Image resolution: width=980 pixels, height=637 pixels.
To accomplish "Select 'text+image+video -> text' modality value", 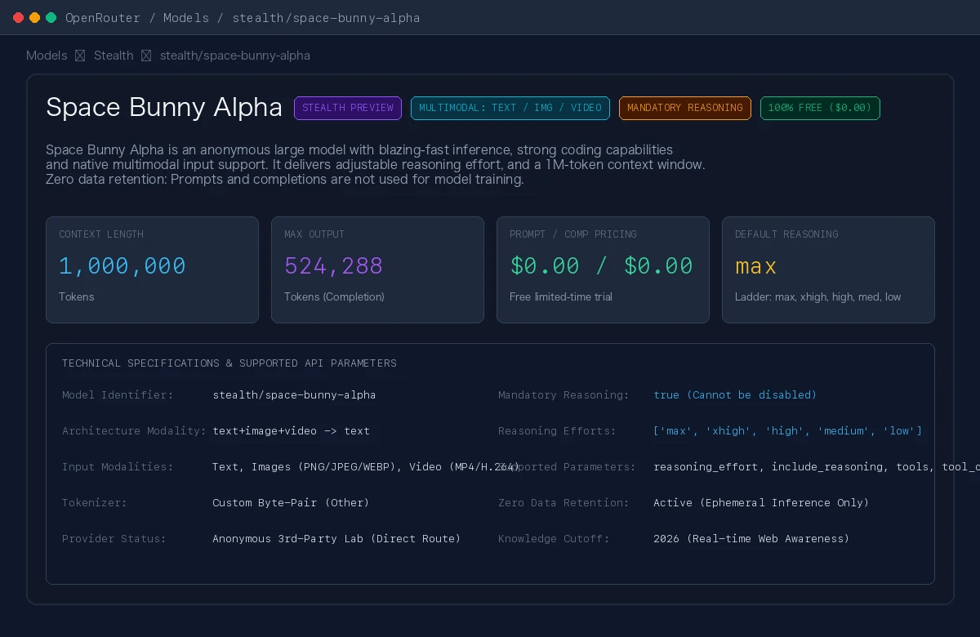I will point(291,430).
